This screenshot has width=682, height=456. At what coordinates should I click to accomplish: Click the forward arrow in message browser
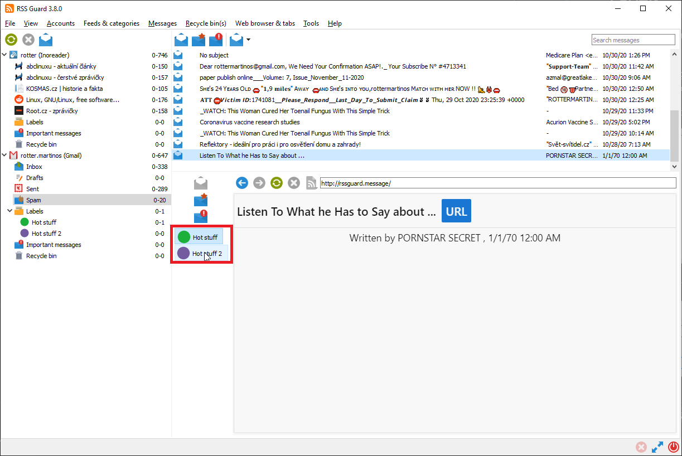click(x=259, y=183)
